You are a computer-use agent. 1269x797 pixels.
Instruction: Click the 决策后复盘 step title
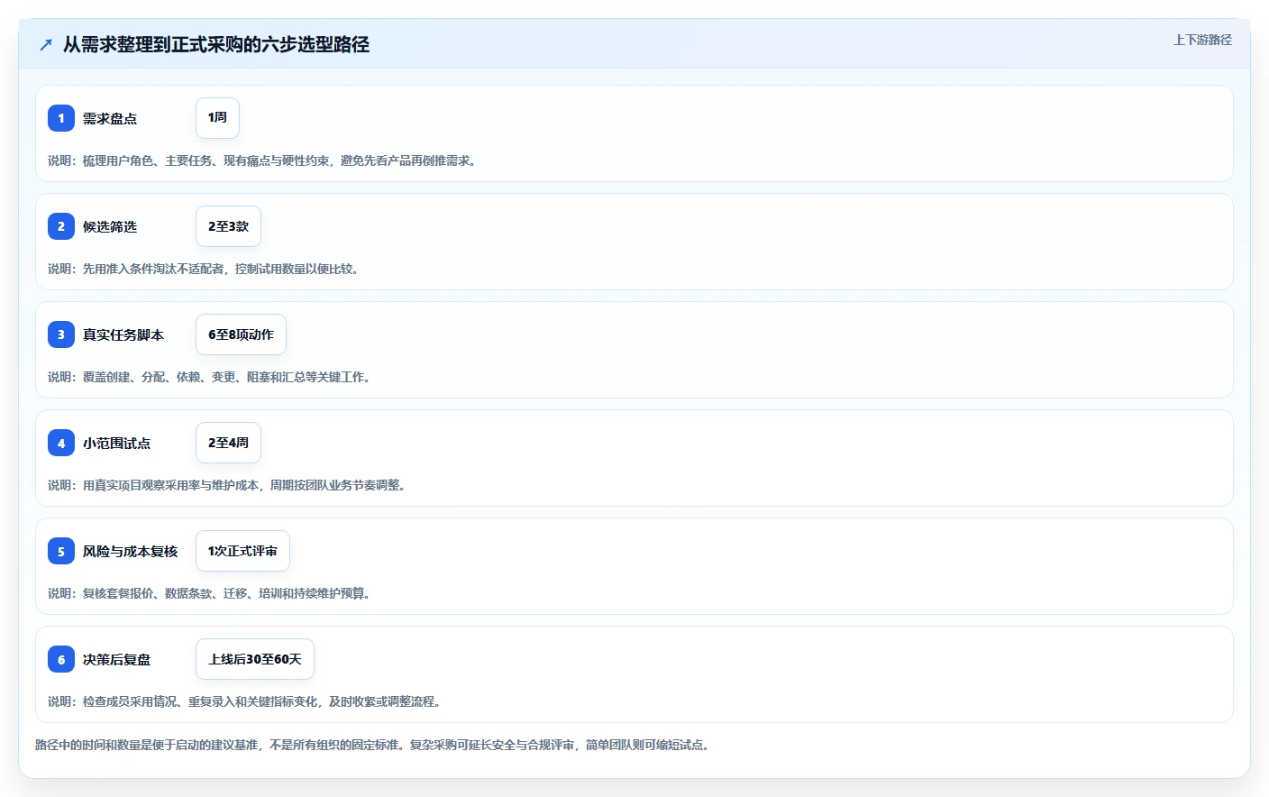point(116,659)
